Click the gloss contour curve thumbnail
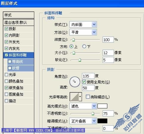 coord(74,97)
